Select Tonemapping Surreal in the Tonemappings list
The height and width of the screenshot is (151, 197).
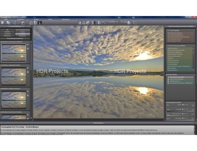[174, 41]
